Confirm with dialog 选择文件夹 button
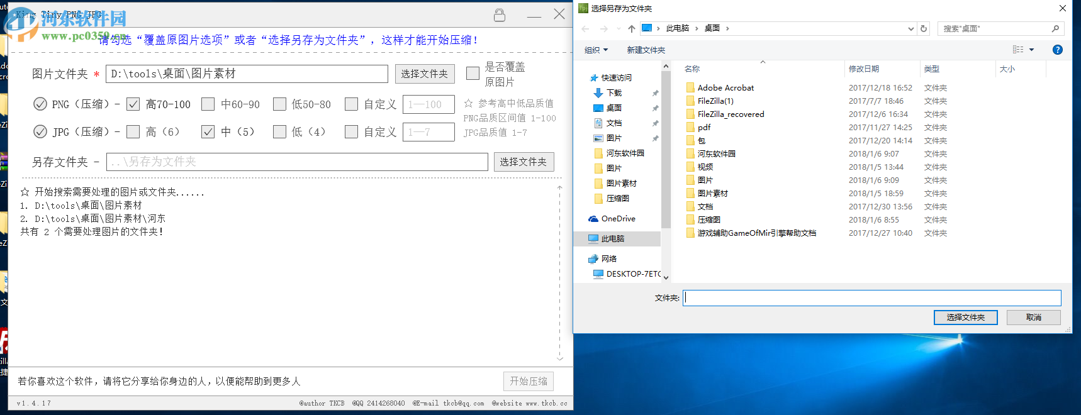 pos(966,317)
